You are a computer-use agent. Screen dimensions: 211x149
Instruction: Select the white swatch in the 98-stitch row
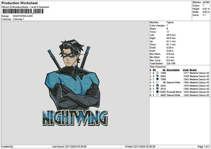click(x=157, y=82)
